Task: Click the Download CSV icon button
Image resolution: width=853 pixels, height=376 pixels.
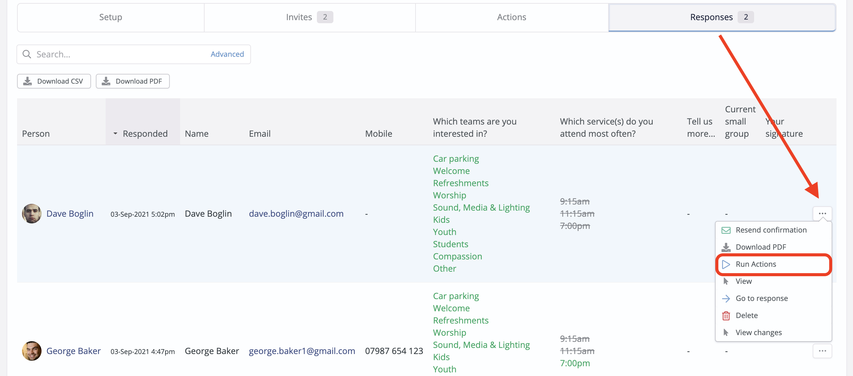Action: pyautogui.click(x=28, y=81)
